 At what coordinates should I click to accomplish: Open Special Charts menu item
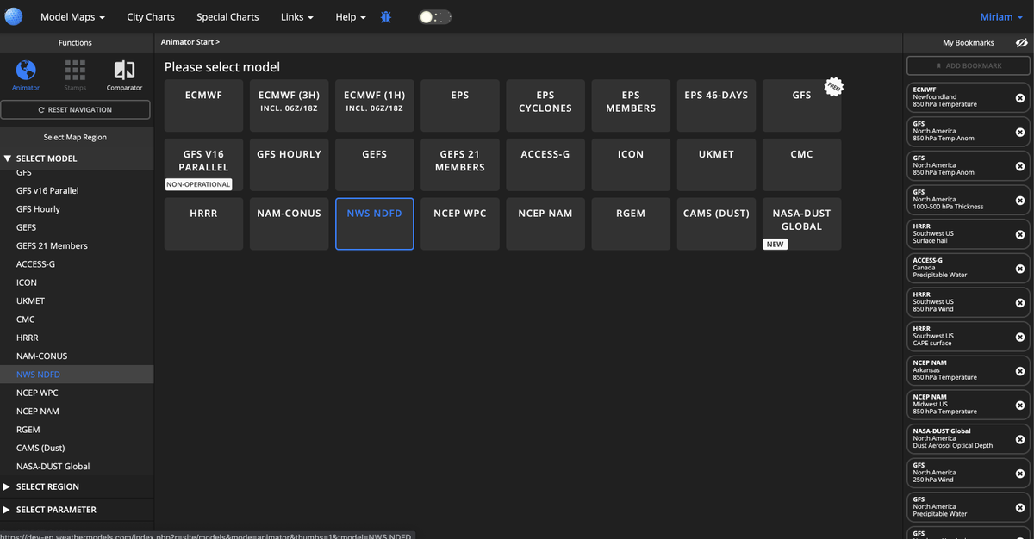click(x=227, y=17)
